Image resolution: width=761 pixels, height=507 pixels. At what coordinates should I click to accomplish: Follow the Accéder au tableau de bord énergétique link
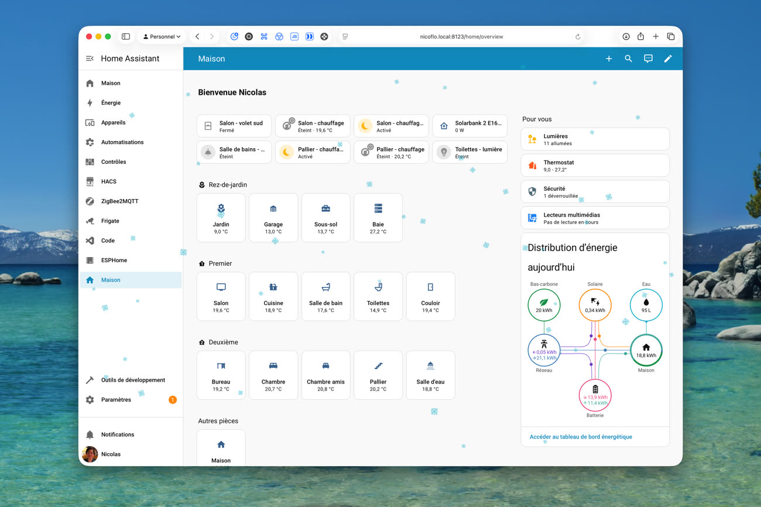point(581,437)
